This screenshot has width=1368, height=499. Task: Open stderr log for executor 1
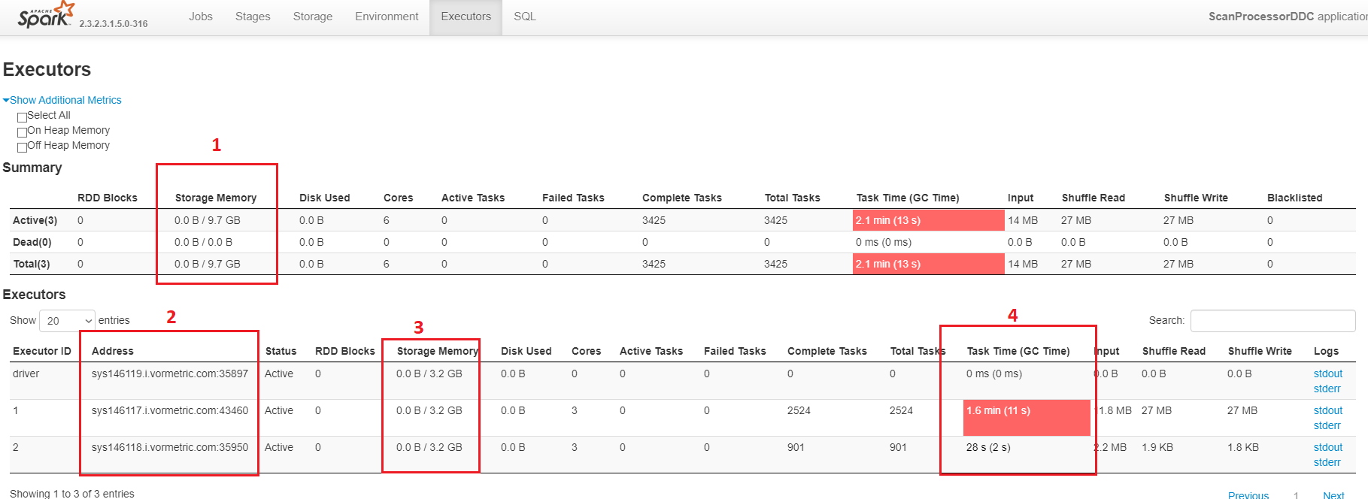pos(1327,425)
